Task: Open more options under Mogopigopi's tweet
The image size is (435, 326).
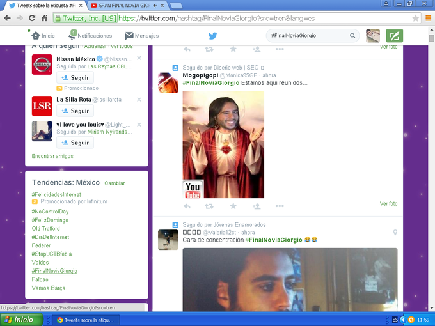Action: [x=280, y=206]
